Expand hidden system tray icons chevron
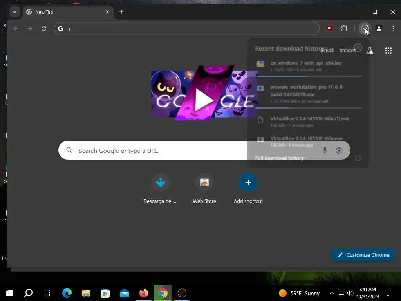Screen dimensions: 401x301 point(331,293)
